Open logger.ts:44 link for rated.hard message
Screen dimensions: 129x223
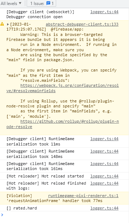(x=104, y=208)
